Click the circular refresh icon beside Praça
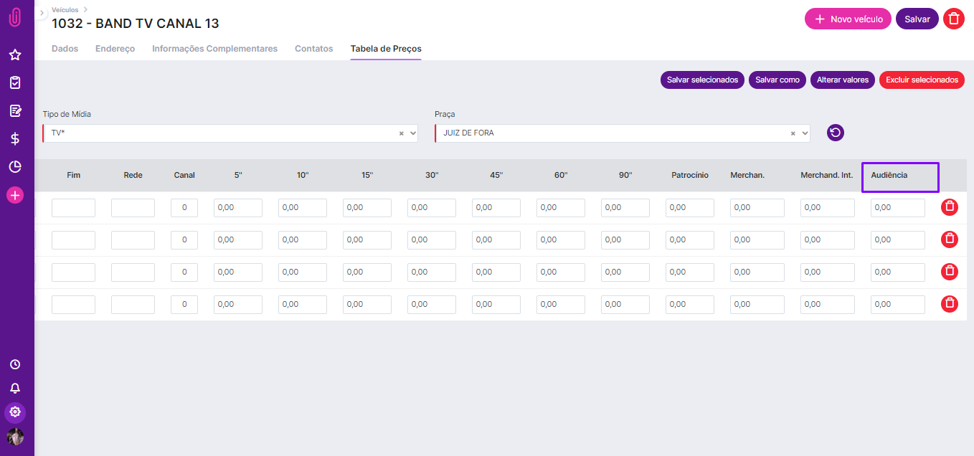 [836, 133]
